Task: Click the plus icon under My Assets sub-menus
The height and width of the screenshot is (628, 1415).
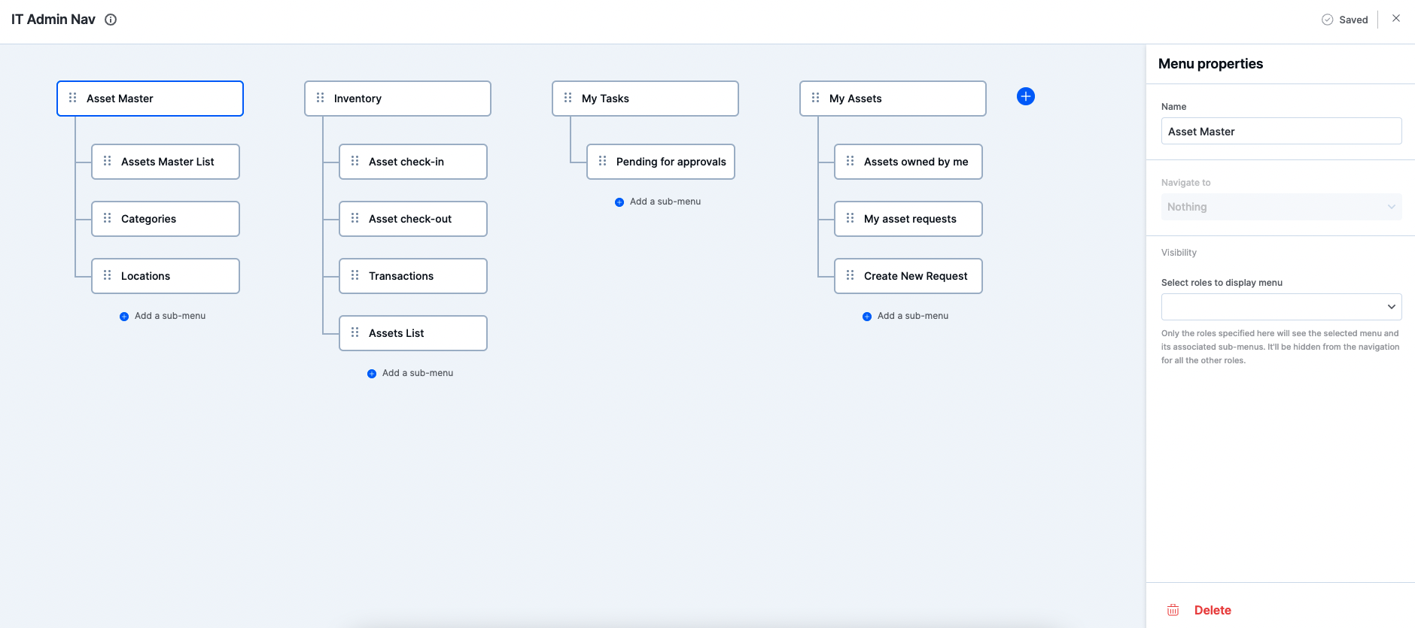Action: [867, 317]
